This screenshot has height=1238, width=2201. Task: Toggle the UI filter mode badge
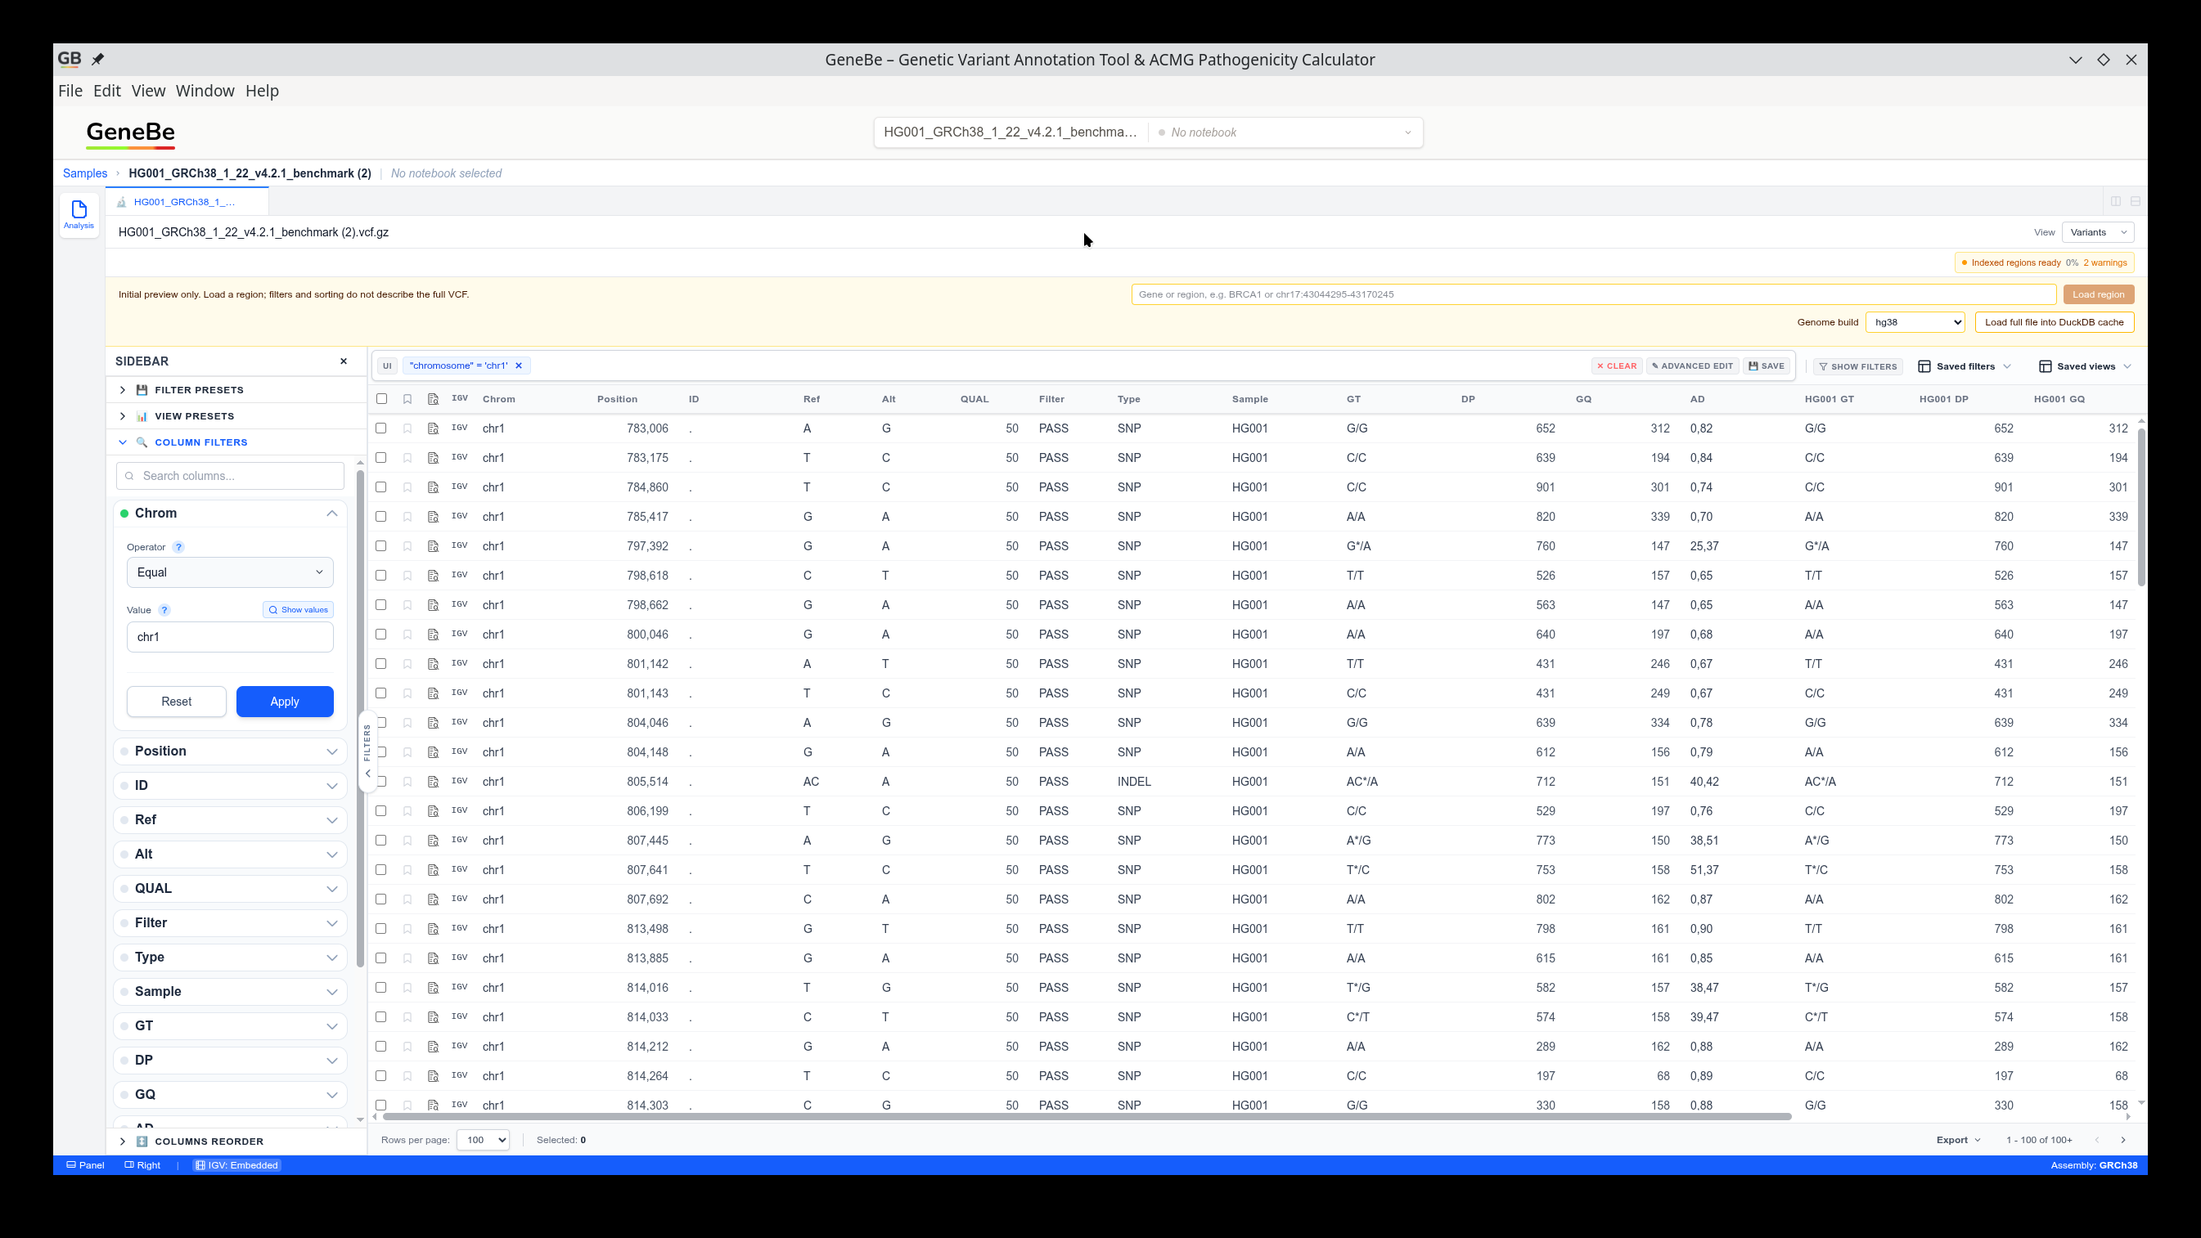pyautogui.click(x=387, y=366)
